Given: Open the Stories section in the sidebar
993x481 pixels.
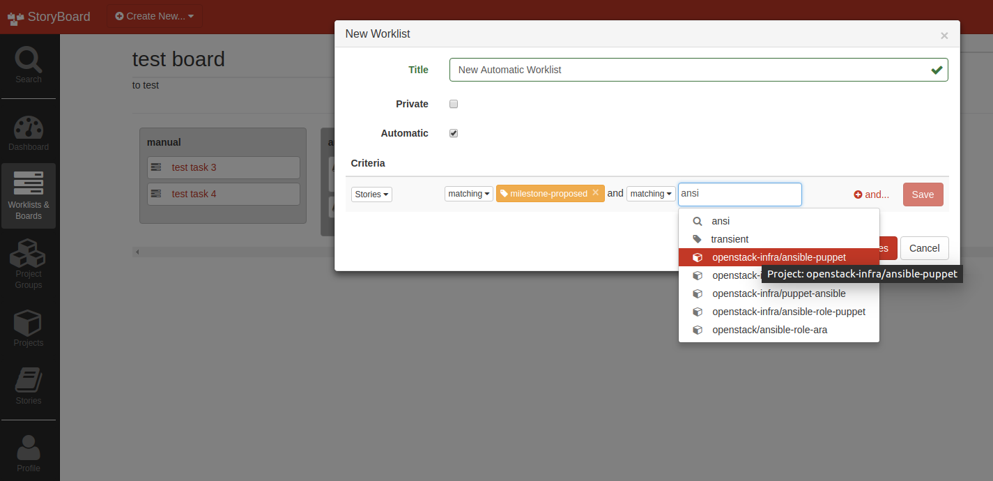Looking at the screenshot, I should pyautogui.click(x=28, y=385).
